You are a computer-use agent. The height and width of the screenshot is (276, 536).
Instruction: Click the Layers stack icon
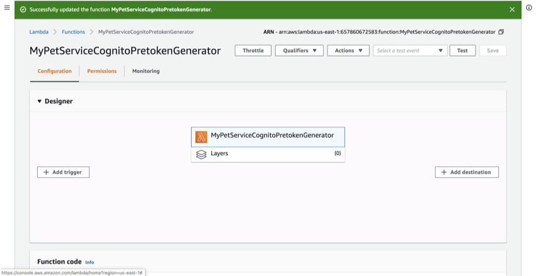tap(201, 154)
